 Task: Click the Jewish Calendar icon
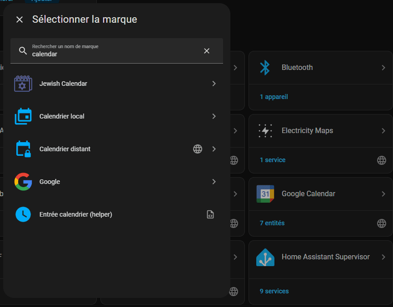[23, 84]
